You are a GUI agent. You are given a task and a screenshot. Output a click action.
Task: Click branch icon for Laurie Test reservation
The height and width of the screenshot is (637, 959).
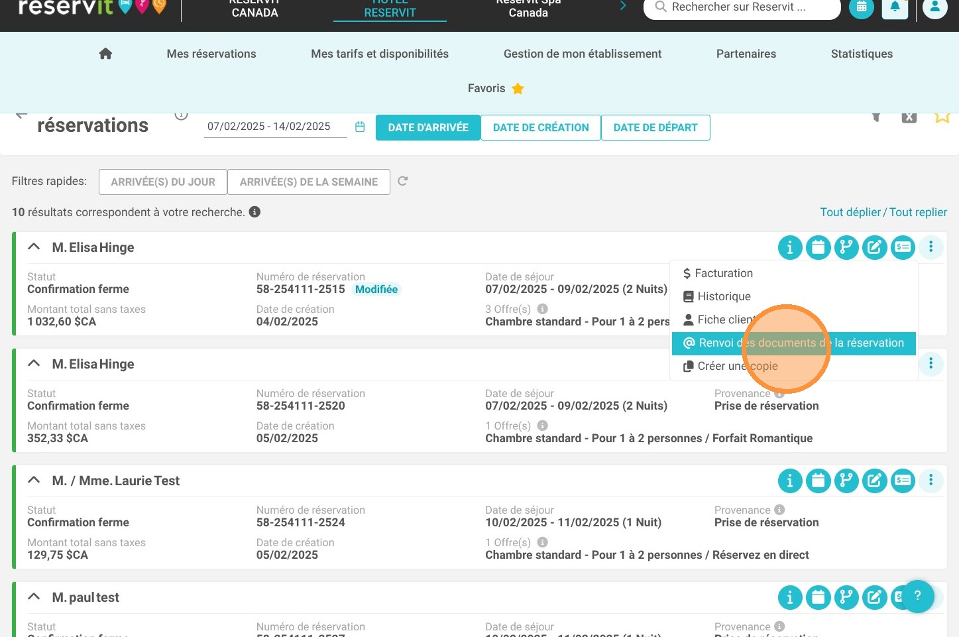(846, 481)
